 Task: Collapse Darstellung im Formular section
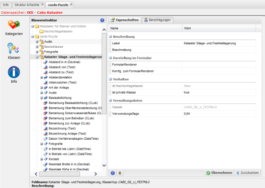click(110, 58)
